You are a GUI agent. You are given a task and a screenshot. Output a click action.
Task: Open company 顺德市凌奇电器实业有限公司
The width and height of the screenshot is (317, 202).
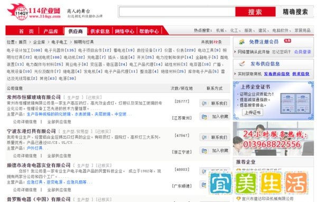click(39, 165)
